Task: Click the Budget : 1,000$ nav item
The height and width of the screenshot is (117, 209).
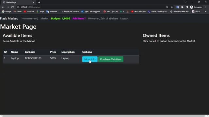Action: 60,19
